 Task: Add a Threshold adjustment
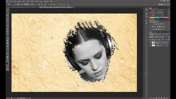158,29
